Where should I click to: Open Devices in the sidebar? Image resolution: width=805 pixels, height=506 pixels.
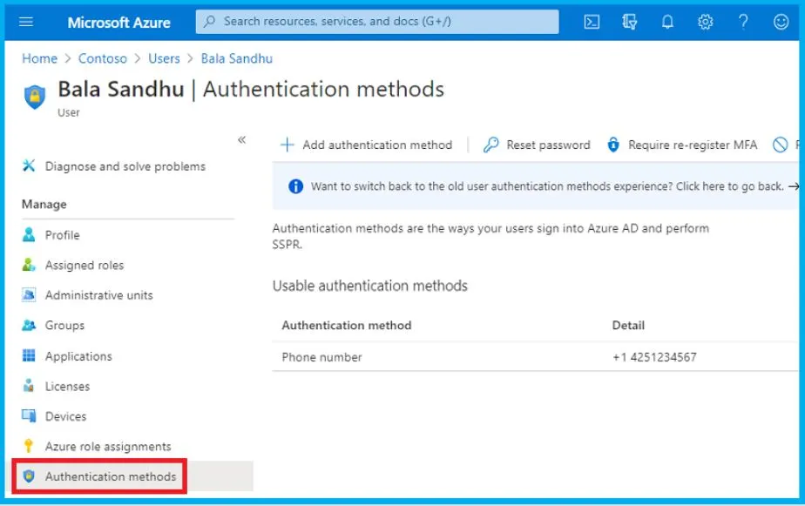pyautogui.click(x=65, y=416)
